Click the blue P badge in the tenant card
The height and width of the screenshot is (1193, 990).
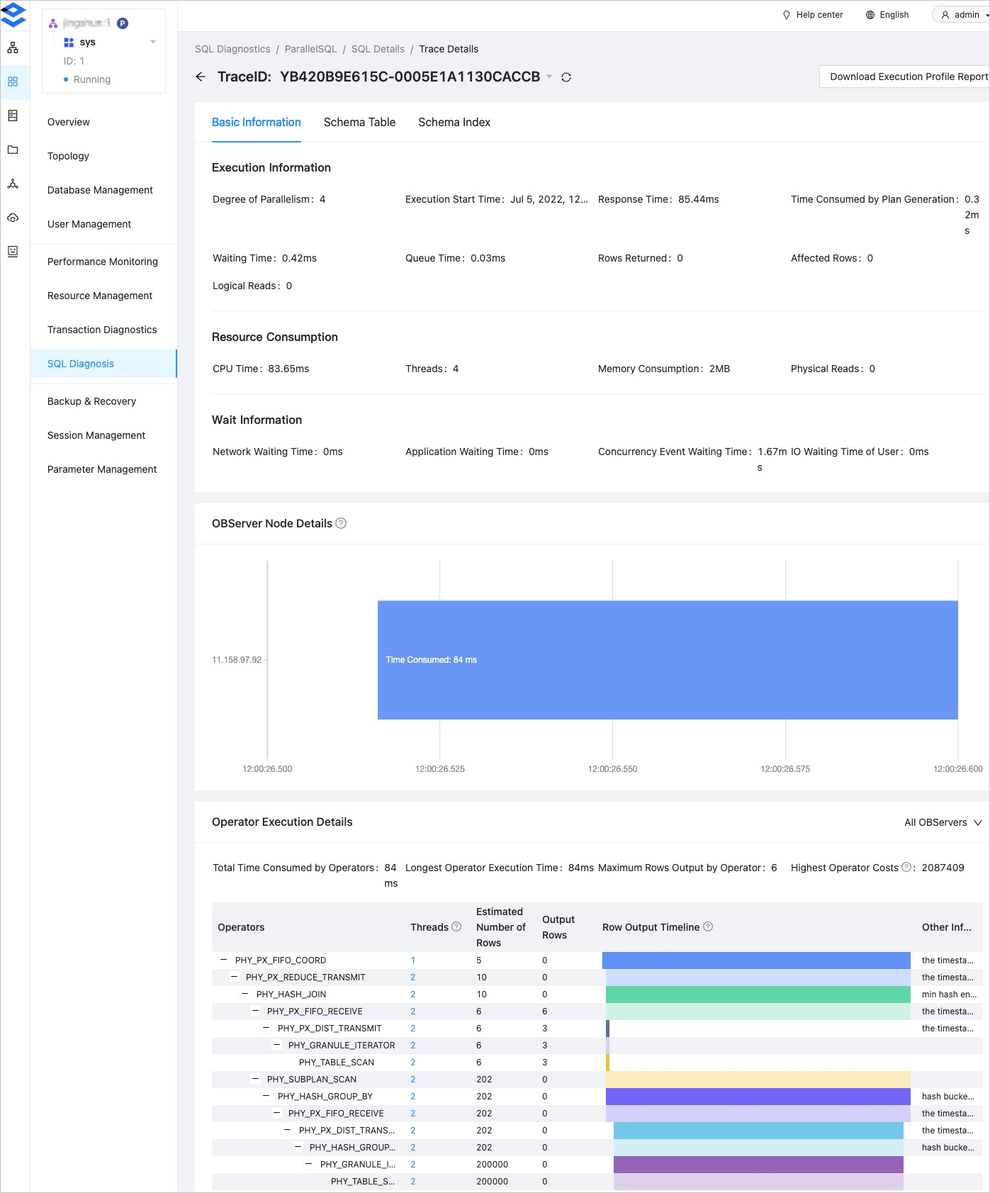click(123, 23)
